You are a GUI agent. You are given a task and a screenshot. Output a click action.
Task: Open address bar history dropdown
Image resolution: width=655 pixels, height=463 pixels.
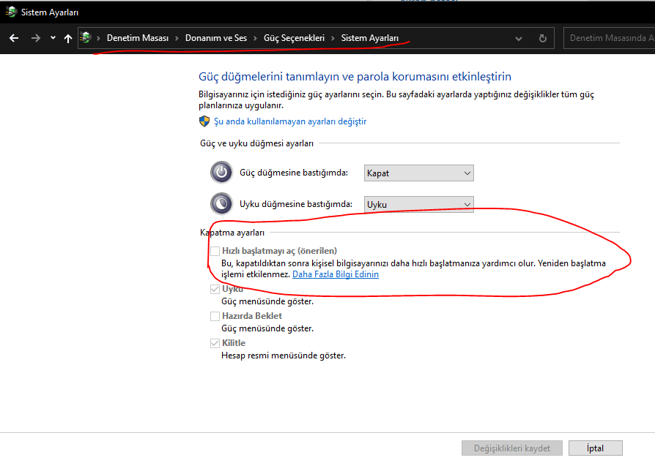(x=519, y=38)
